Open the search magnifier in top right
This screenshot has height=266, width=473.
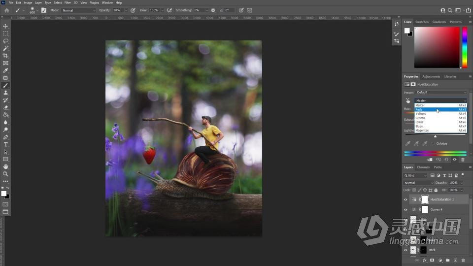pos(450,10)
